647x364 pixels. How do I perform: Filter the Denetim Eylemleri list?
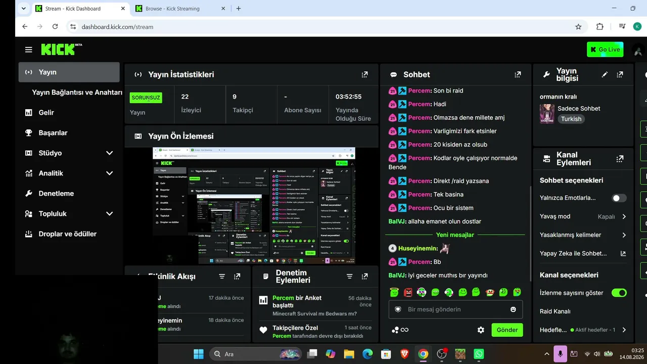pyautogui.click(x=349, y=277)
